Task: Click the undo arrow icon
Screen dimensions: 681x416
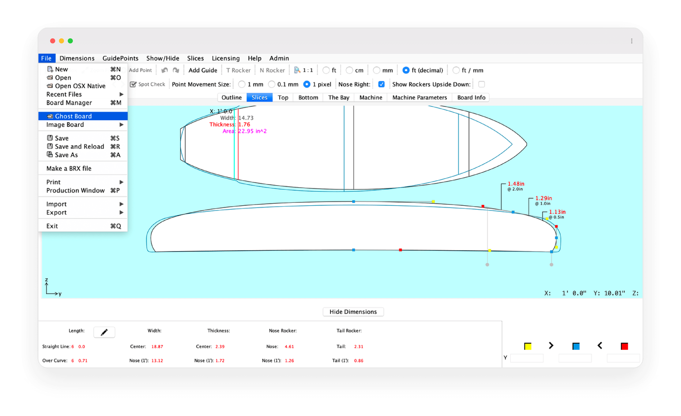Action: click(x=165, y=70)
